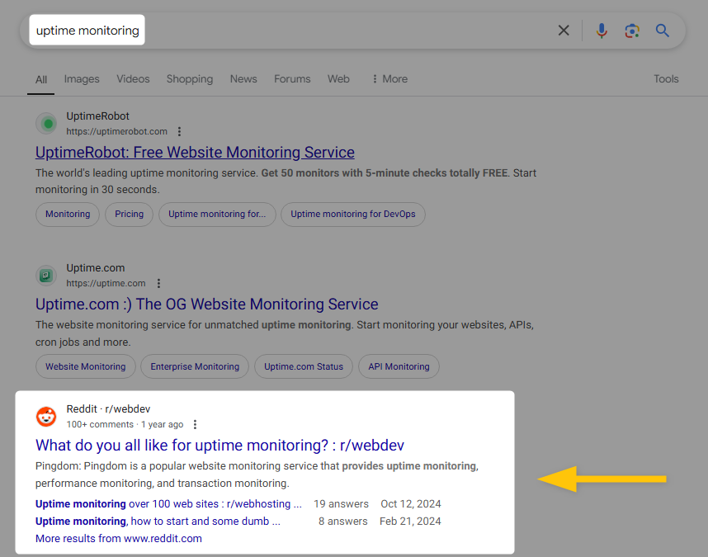Submit search with the magnifying glass icon

click(x=662, y=31)
